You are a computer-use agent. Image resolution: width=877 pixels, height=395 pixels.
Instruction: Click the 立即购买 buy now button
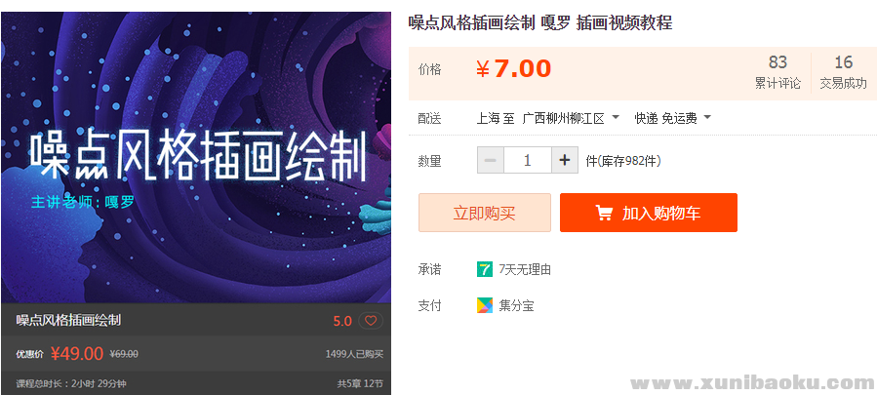click(484, 213)
